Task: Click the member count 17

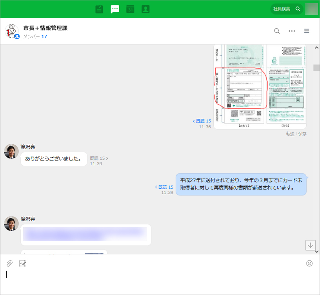Action: (x=44, y=36)
